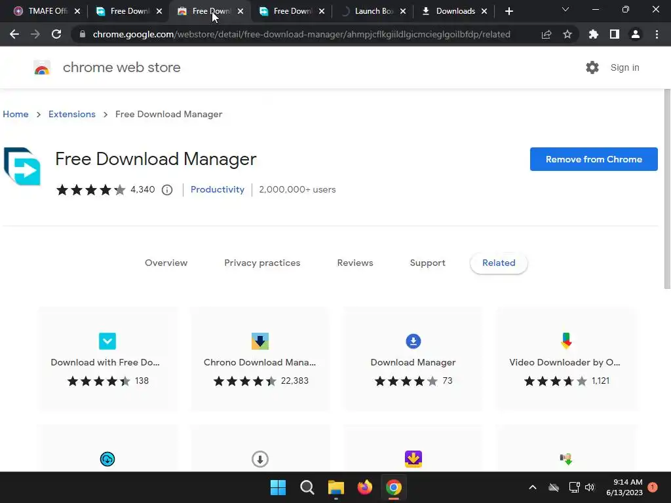Image resolution: width=671 pixels, height=503 pixels.
Task: Click the address bar URL
Action: 301,34
